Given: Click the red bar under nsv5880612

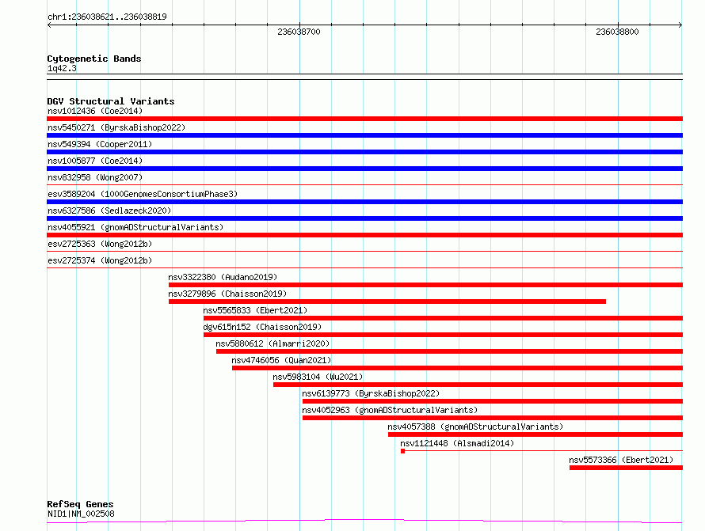Looking at the screenshot, I should click(x=450, y=351).
